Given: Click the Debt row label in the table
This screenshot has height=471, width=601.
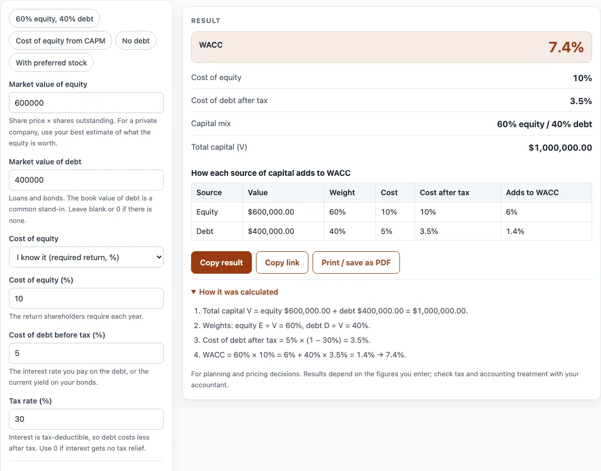Looking at the screenshot, I should point(217,231).
